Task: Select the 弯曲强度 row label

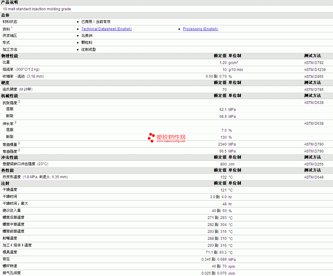Action: [10, 152]
